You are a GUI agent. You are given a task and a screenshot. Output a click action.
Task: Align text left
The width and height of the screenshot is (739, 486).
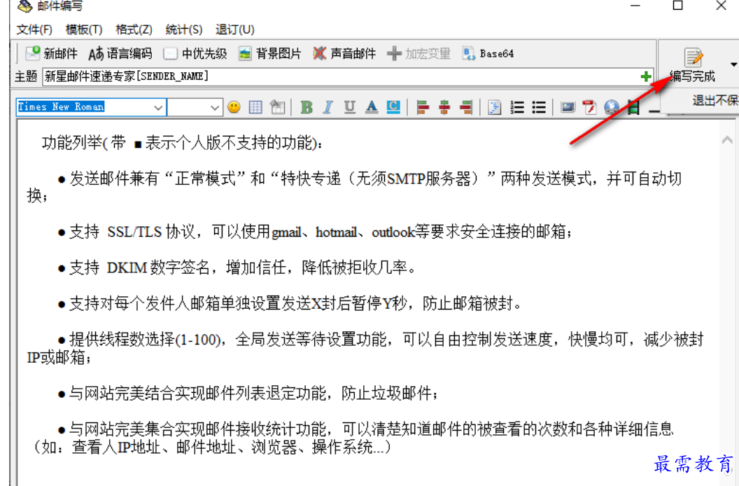(423, 107)
